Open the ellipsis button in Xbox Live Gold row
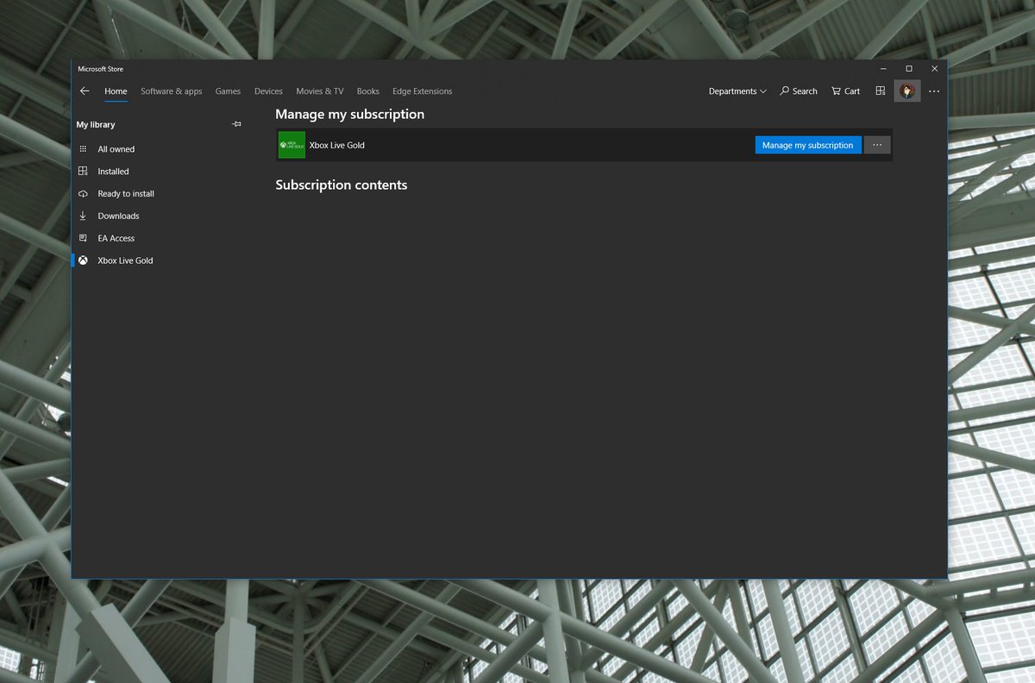The height and width of the screenshot is (683, 1035). point(877,145)
